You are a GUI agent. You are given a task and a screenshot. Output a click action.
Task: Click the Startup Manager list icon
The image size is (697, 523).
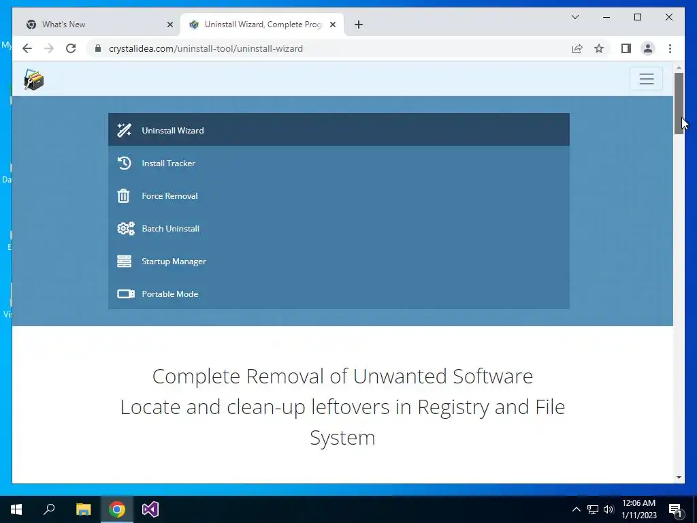coord(124,261)
